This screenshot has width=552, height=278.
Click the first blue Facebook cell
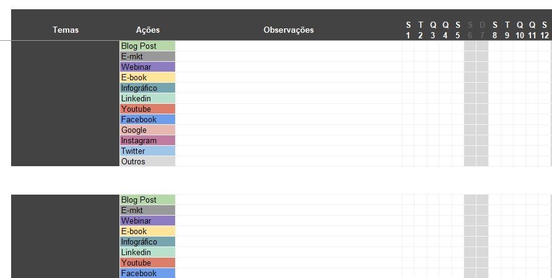pyautogui.click(x=147, y=119)
